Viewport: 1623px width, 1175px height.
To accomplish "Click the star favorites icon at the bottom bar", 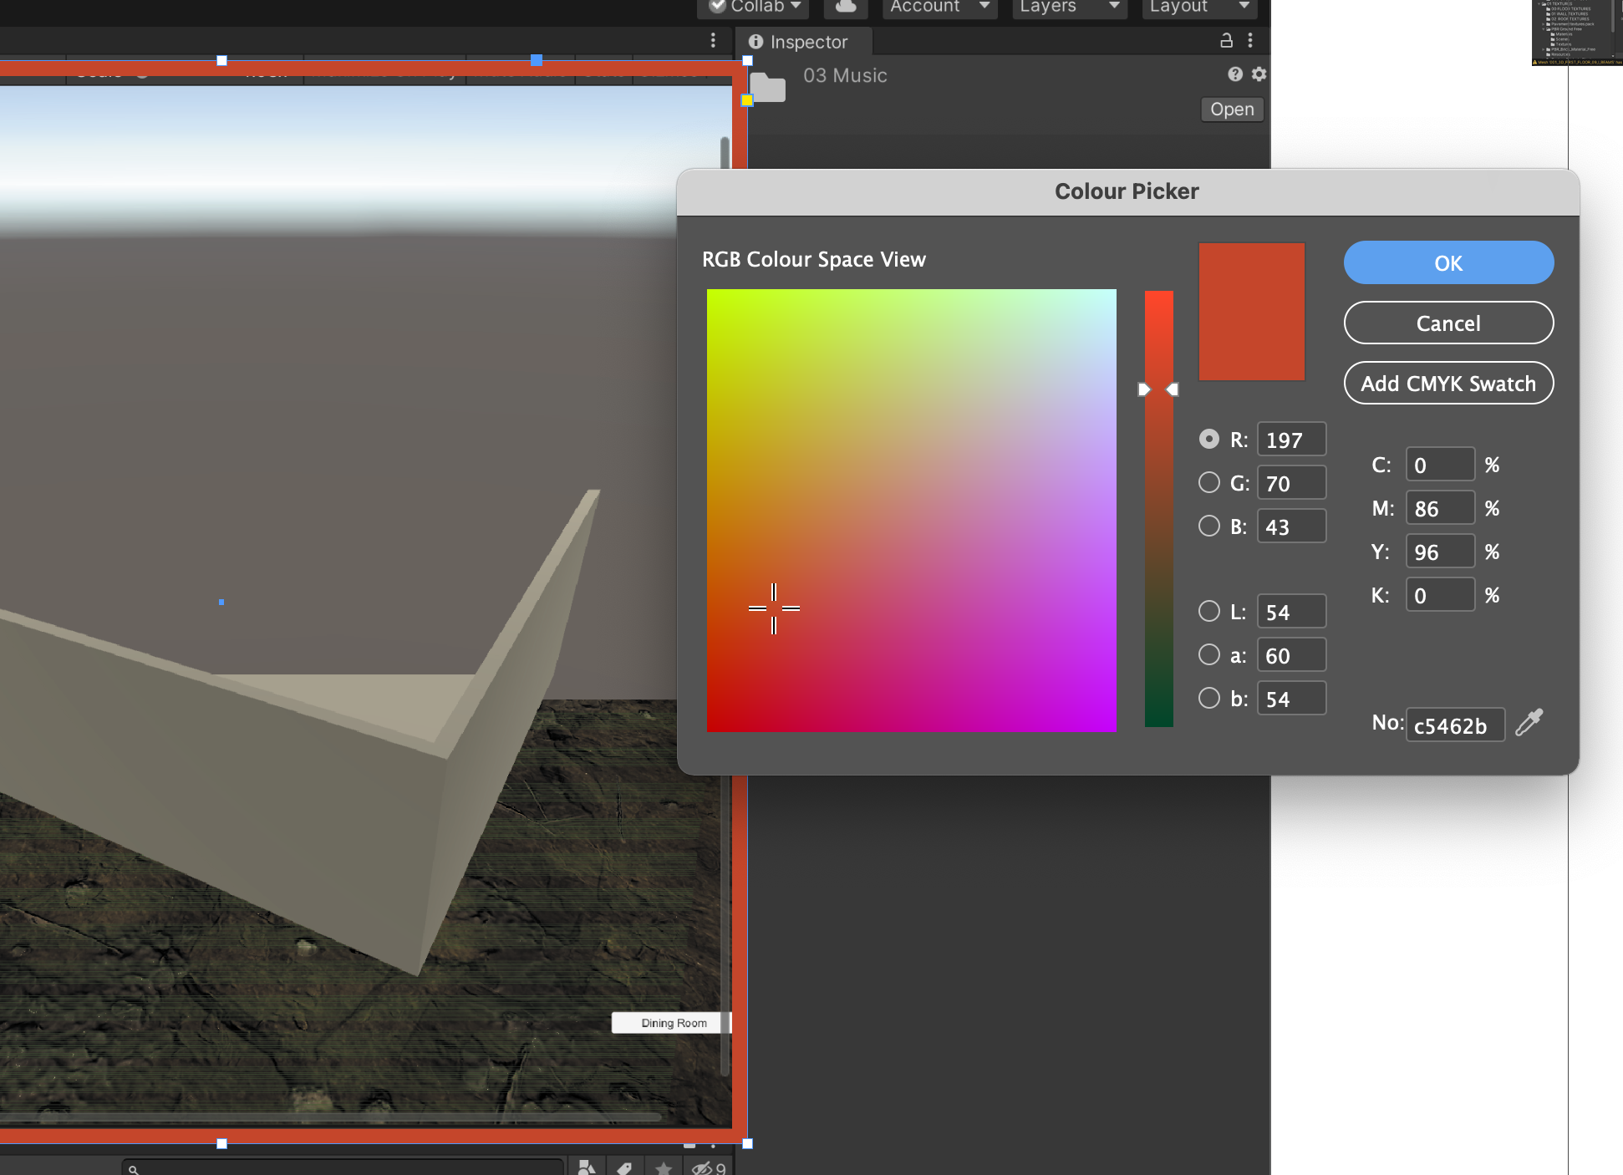I will [663, 1167].
